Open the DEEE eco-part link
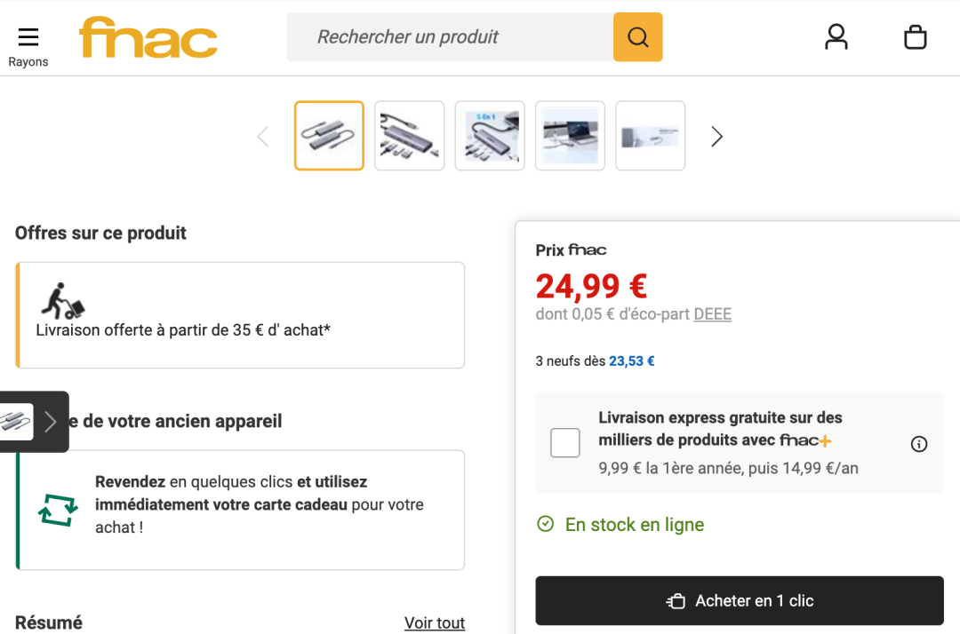 712,314
